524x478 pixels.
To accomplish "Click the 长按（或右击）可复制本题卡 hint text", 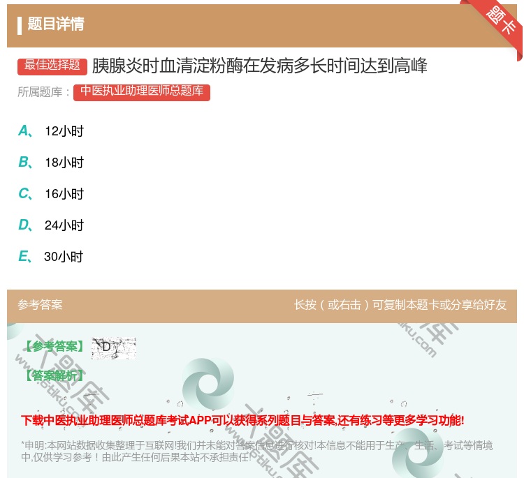I will 400,305.
